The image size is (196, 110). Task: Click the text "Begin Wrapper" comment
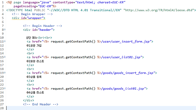tap(32, 14)
